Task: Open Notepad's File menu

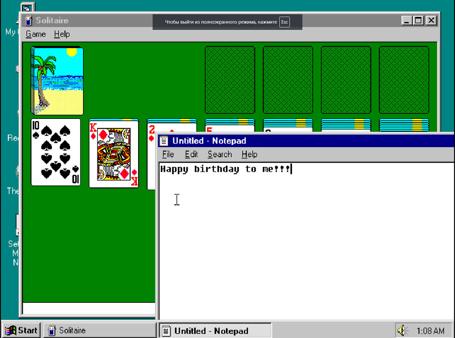Action: click(x=168, y=154)
